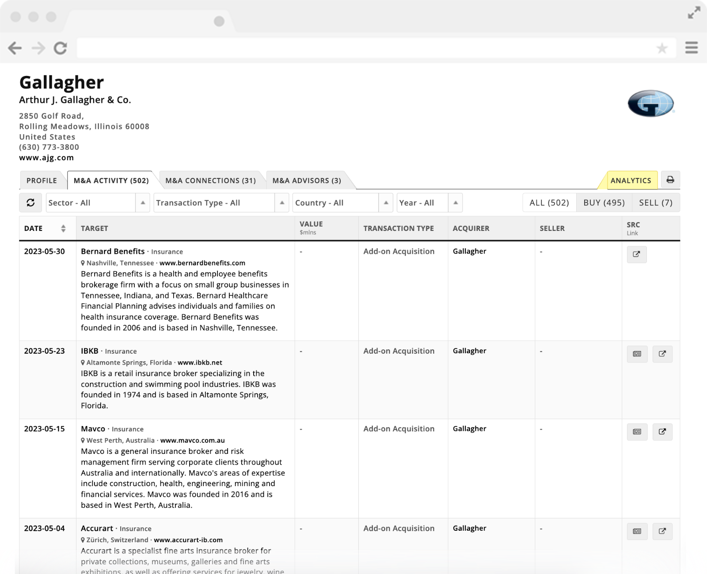Expand the Country - All filter

[343, 203]
